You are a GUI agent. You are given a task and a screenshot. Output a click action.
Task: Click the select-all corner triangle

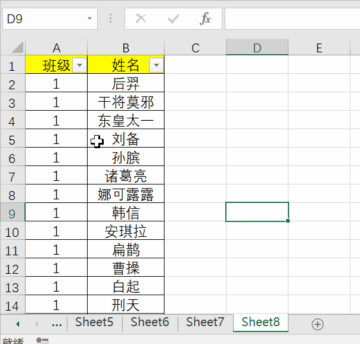17,47
